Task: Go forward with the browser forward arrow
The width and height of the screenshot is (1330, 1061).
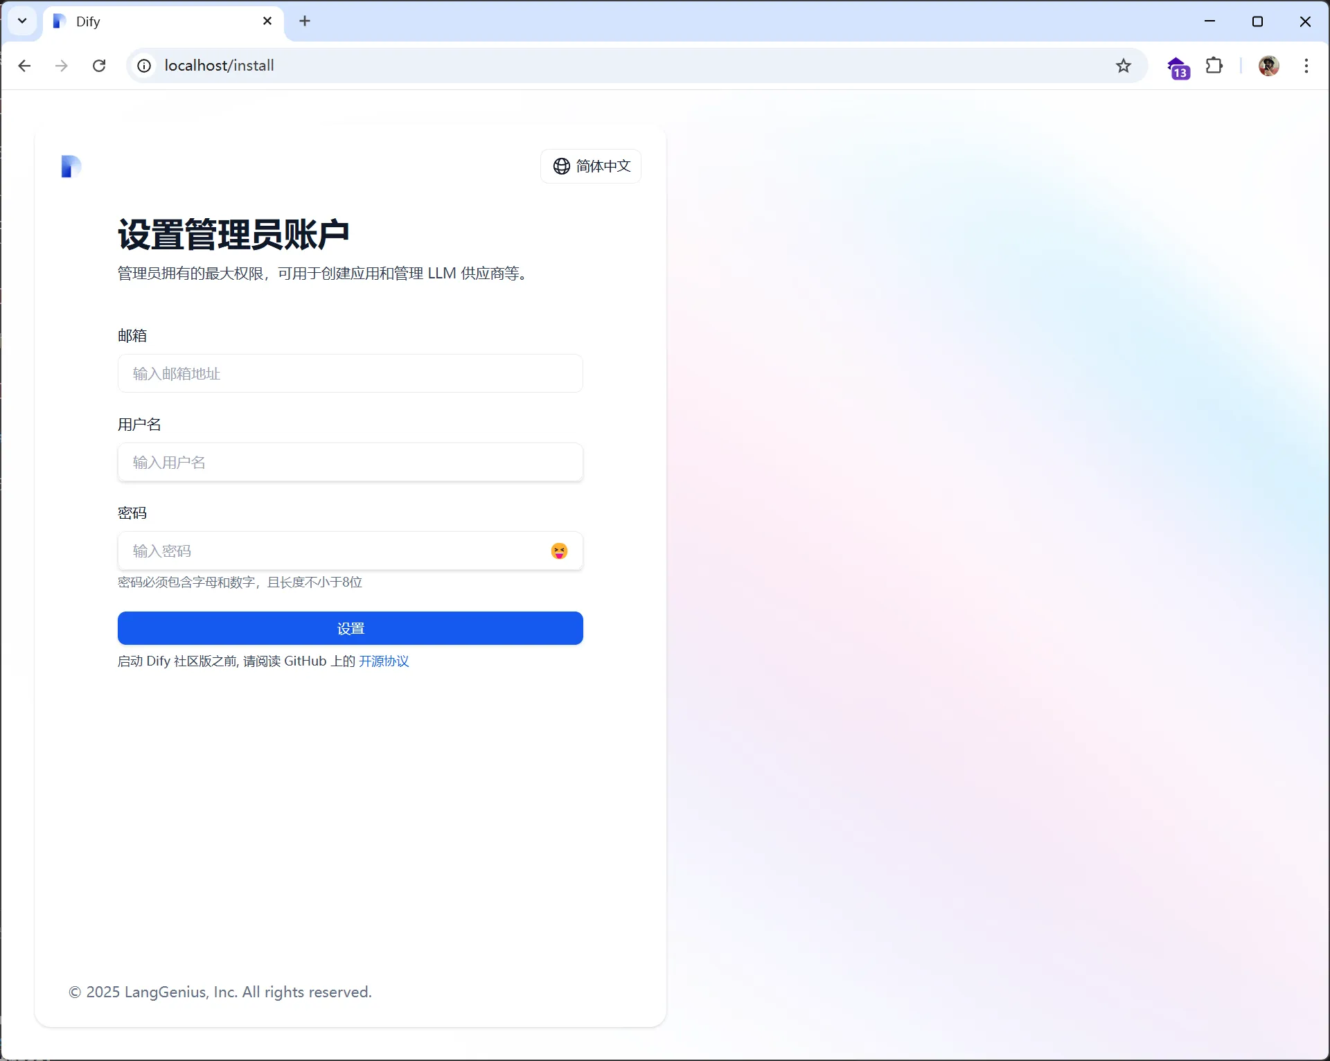Action: coord(62,65)
